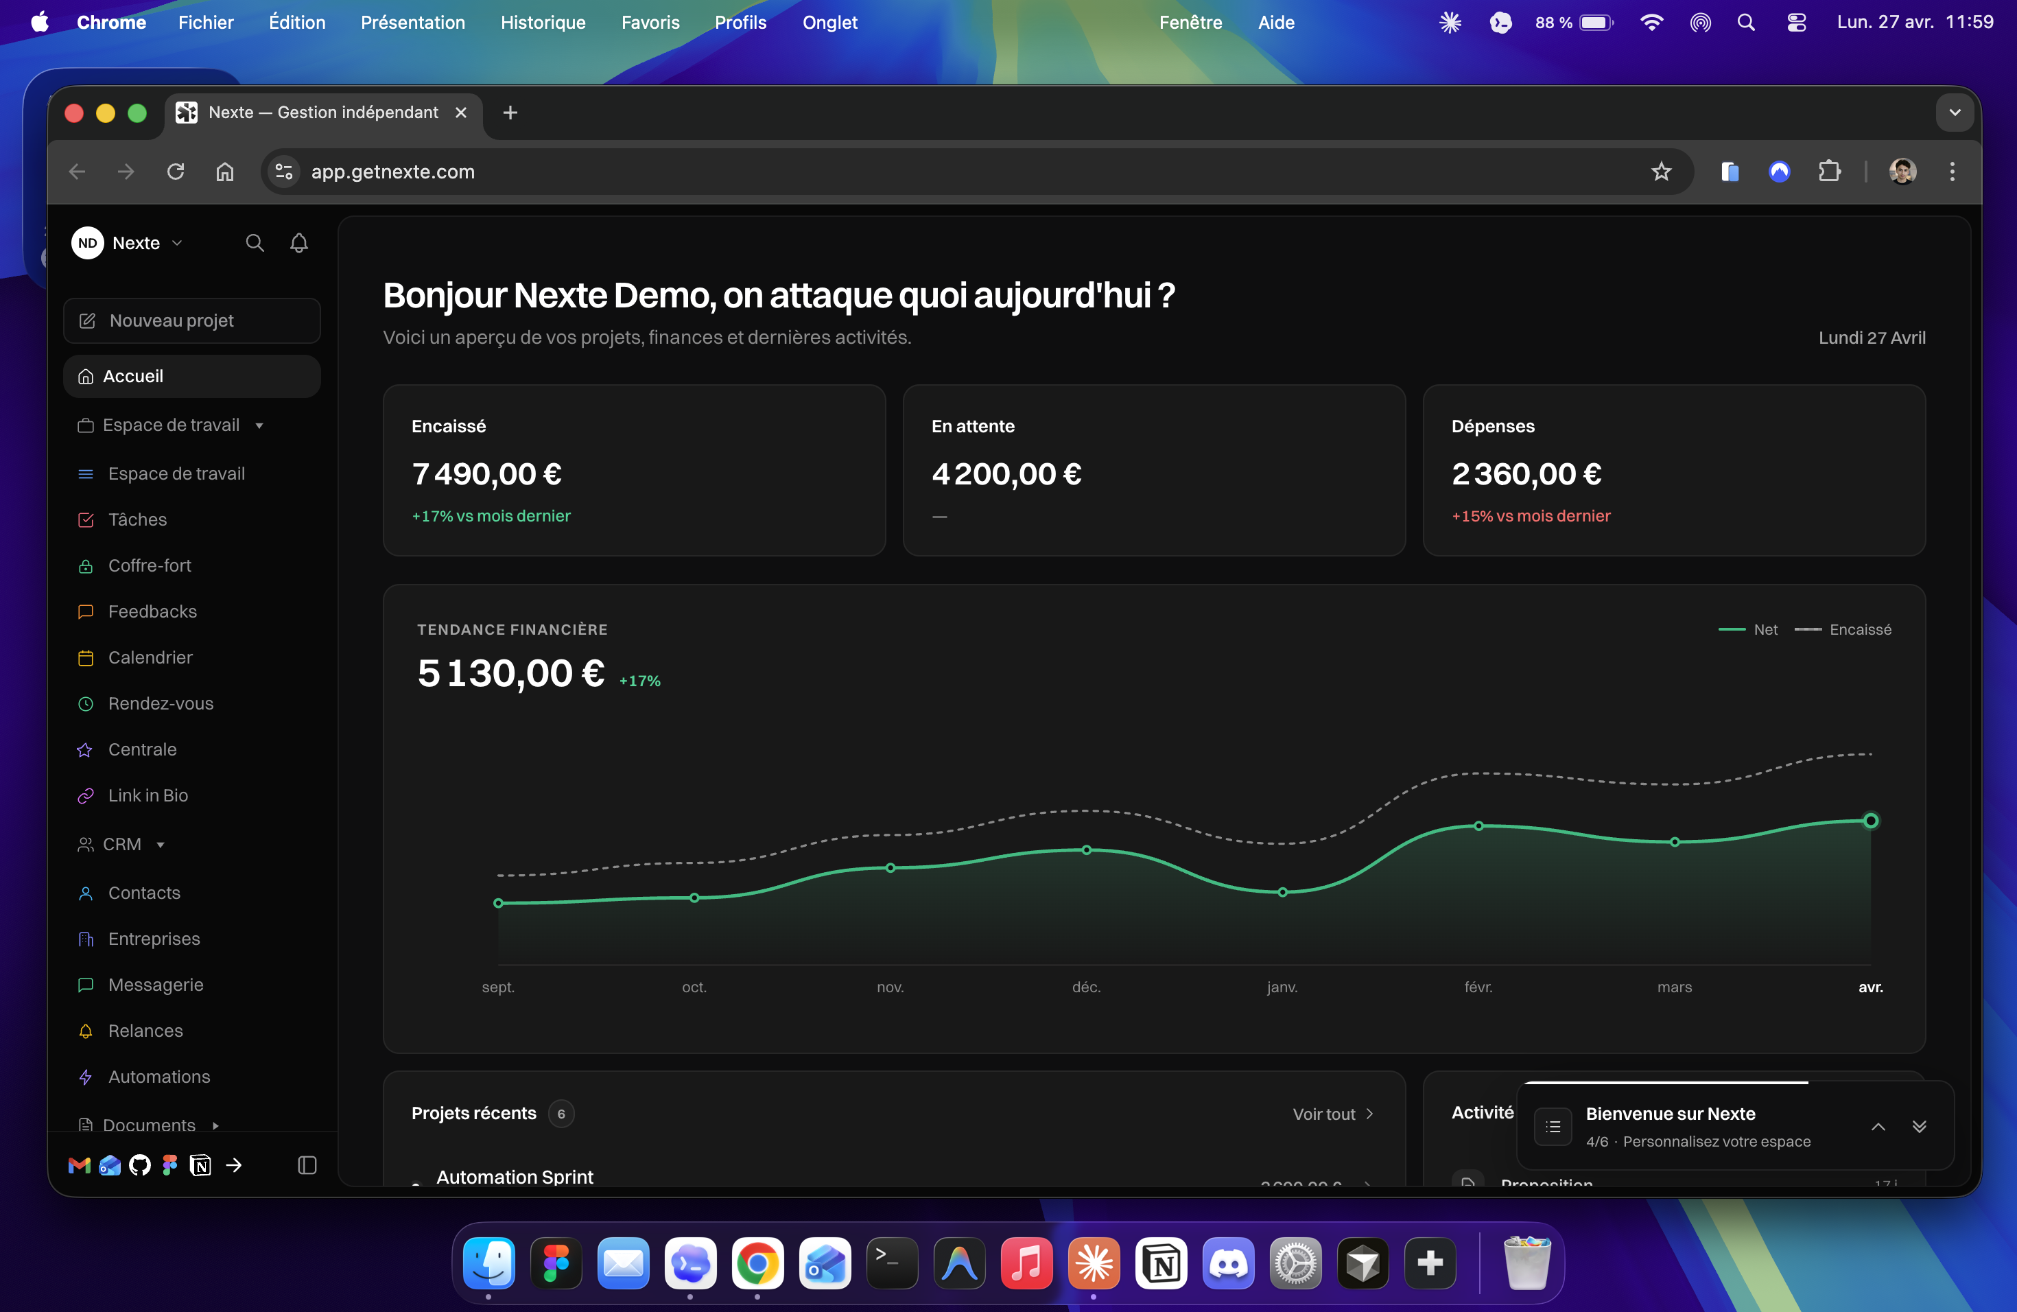Image resolution: width=2017 pixels, height=1312 pixels.
Task: Open the Édition menu
Action: click(x=298, y=23)
